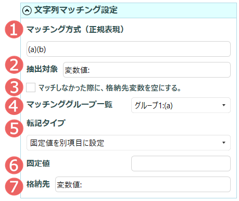Click the red number 3 marker

pos(14,87)
